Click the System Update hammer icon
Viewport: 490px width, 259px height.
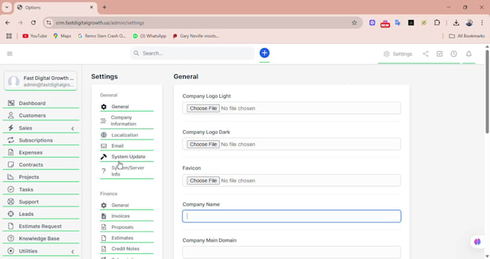pos(104,157)
